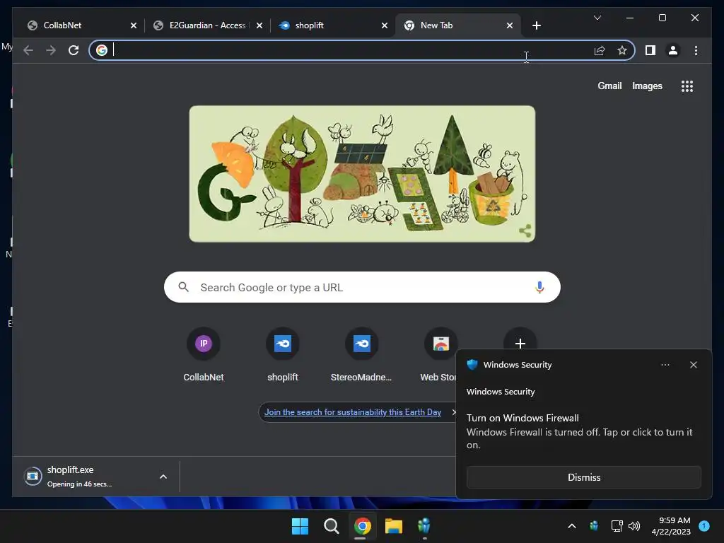Open the blue figures taskbar app
This screenshot has width=724, height=543.
pyautogui.click(x=424, y=526)
